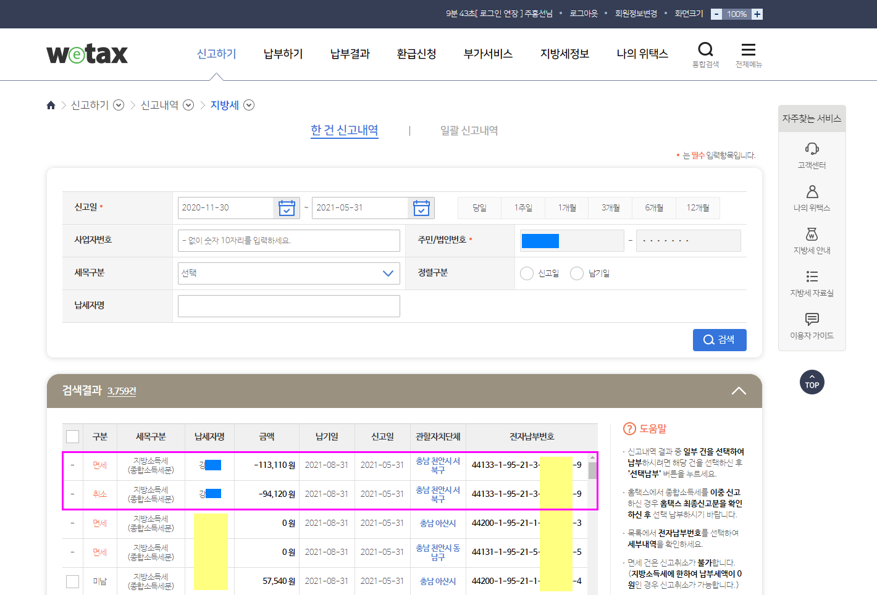The height and width of the screenshot is (595, 877).
Task: Collapse the 검색결과 panel
Action: pyautogui.click(x=738, y=391)
